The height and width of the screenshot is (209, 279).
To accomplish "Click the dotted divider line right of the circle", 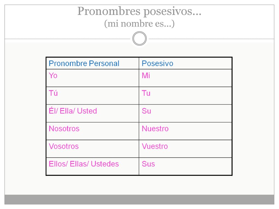I will pyautogui.click(x=211, y=39).
